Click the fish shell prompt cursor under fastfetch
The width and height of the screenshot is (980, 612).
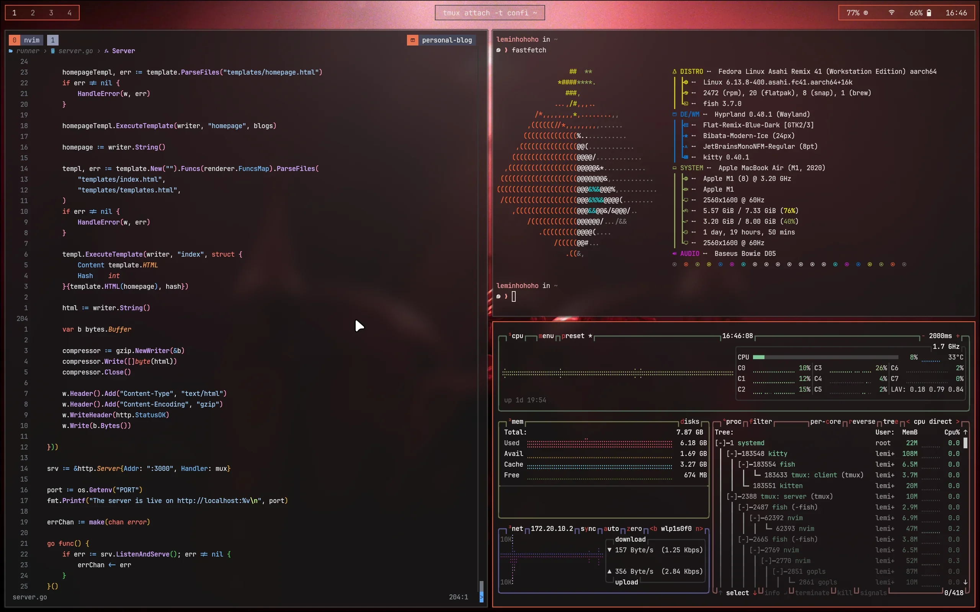pyautogui.click(x=513, y=296)
